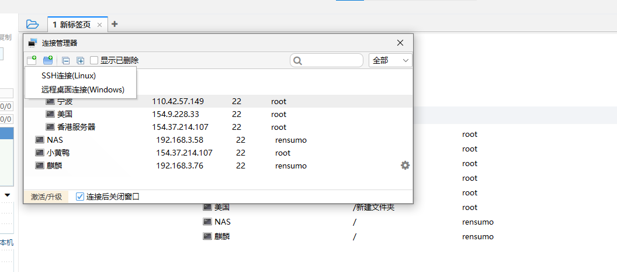617x272 pixels.
Task: Collapse all connection groups
Action: click(65, 60)
